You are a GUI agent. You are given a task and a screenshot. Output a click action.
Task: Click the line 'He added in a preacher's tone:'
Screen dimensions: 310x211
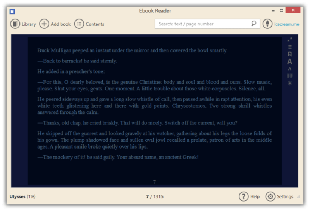[x=71, y=71]
